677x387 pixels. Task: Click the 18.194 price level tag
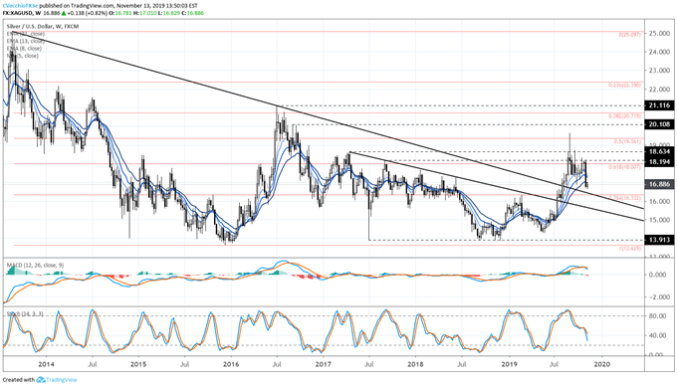click(x=659, y=162)
